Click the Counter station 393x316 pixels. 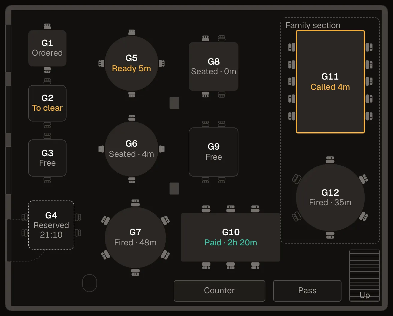tap(220, 291)
